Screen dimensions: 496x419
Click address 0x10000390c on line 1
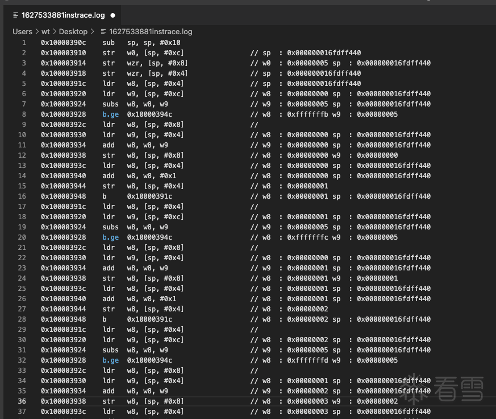[63, 43]
